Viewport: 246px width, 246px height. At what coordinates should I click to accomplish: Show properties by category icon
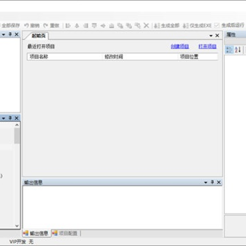click(229, 50)
